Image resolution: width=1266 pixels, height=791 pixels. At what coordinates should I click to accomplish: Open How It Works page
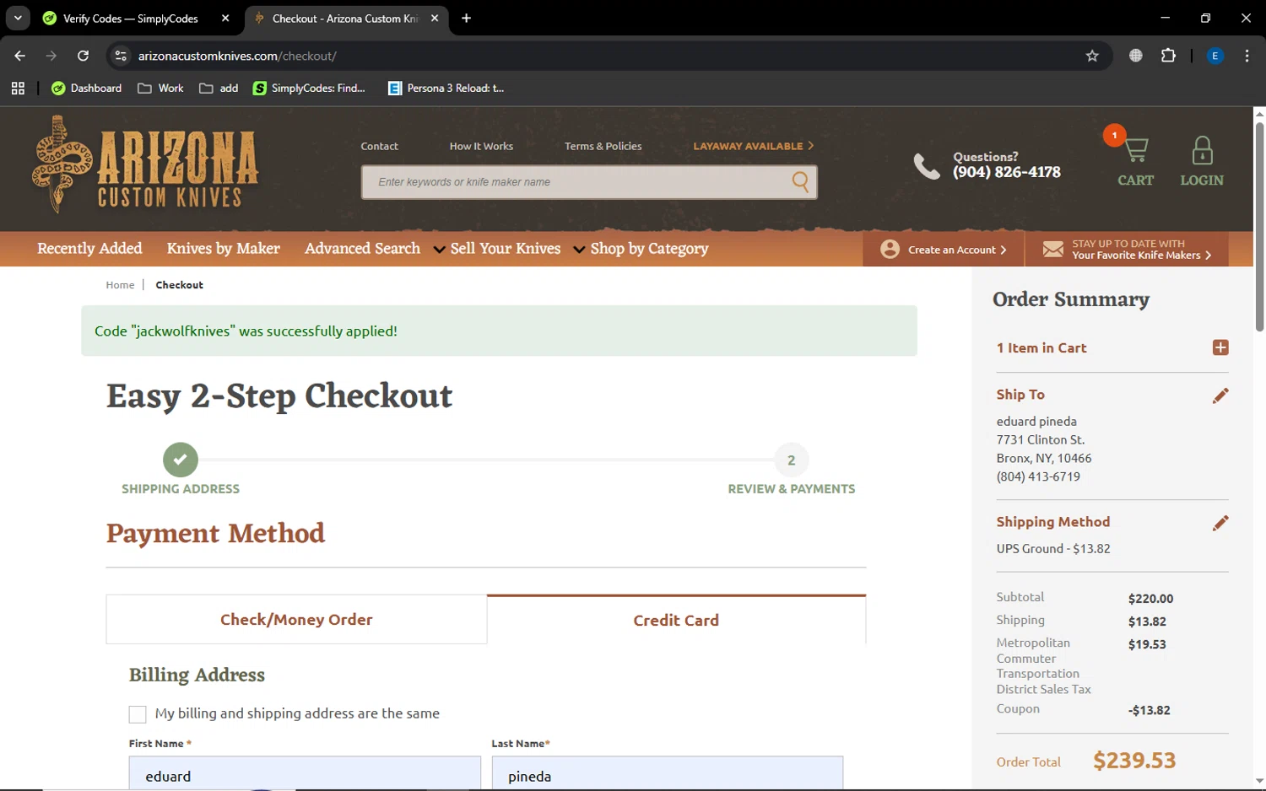click(x=481, y=146)
